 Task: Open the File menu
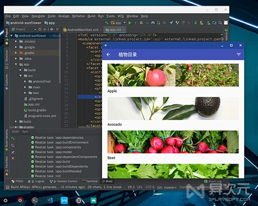8,16
